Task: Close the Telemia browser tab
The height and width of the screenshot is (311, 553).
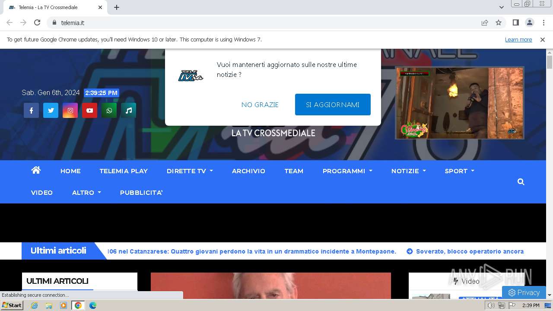Action: (100, 7)
